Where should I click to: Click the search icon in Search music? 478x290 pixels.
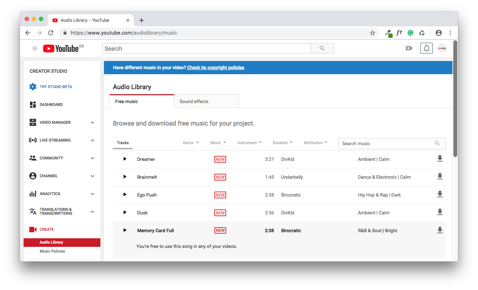coord(437,143)
